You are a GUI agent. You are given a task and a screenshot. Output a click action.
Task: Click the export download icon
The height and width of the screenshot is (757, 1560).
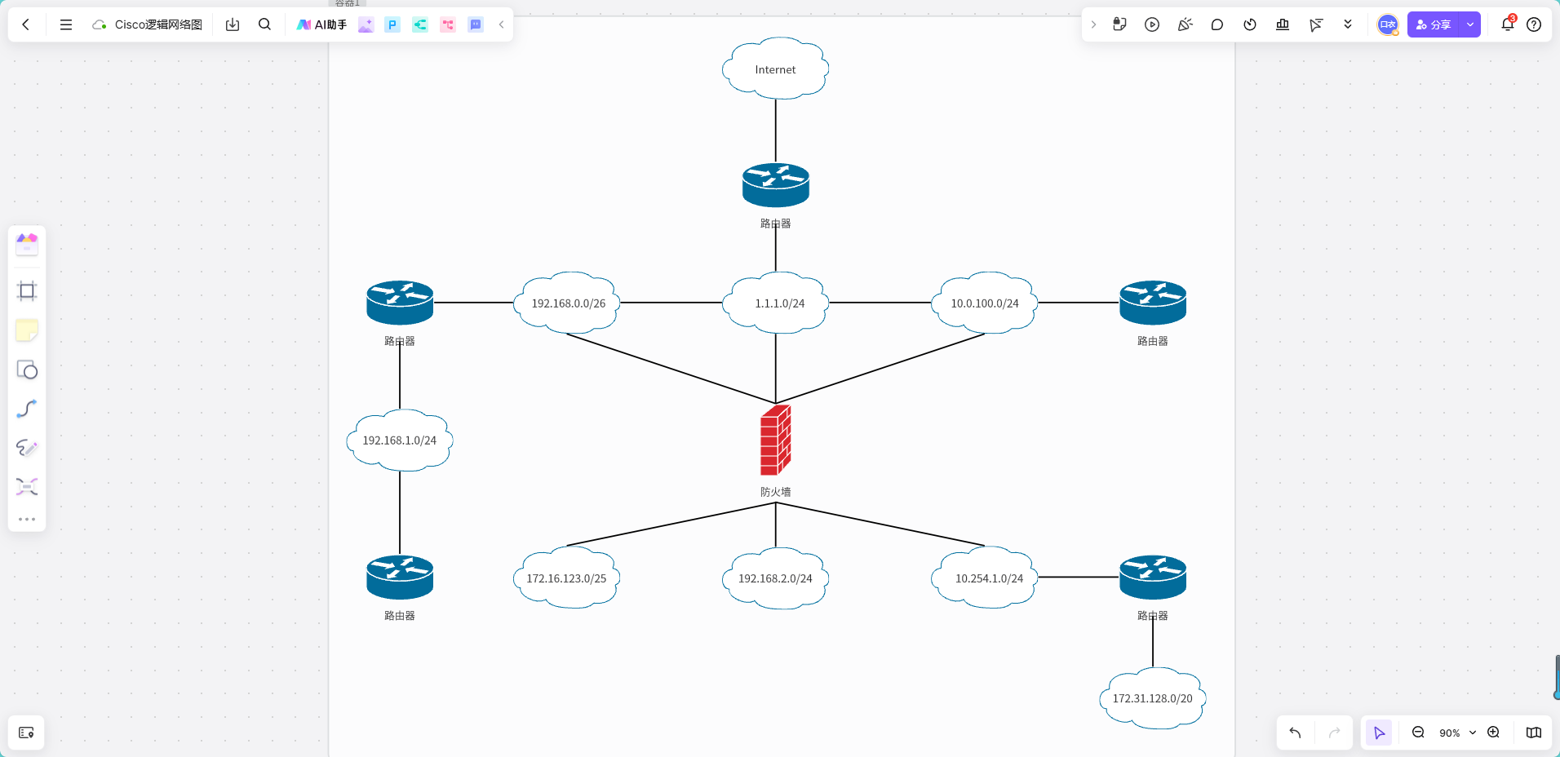(x=233, y=24)
